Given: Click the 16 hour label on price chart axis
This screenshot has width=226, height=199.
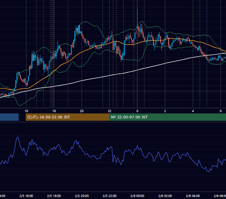Looking at the screenshot, I should (26, 111).
